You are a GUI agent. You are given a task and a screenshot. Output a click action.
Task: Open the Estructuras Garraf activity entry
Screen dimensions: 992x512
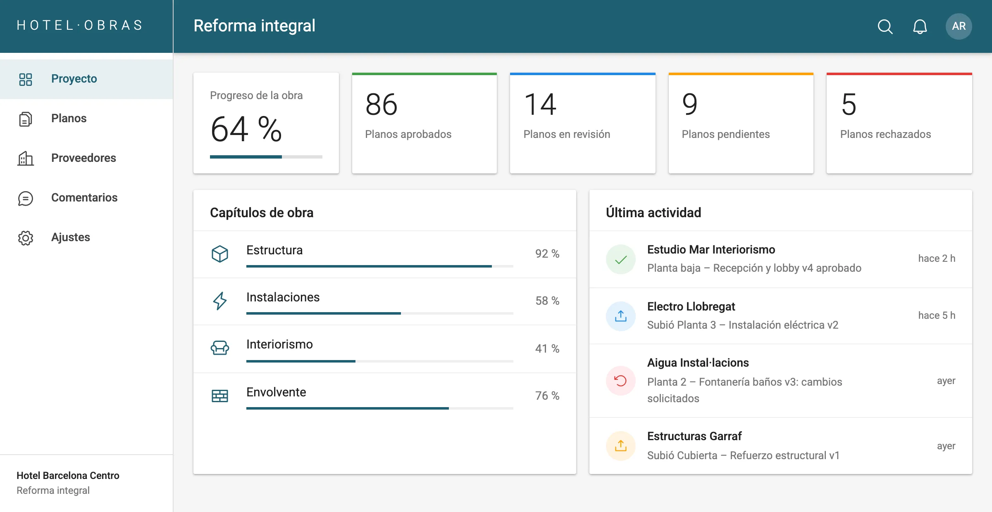pos(781,446)
